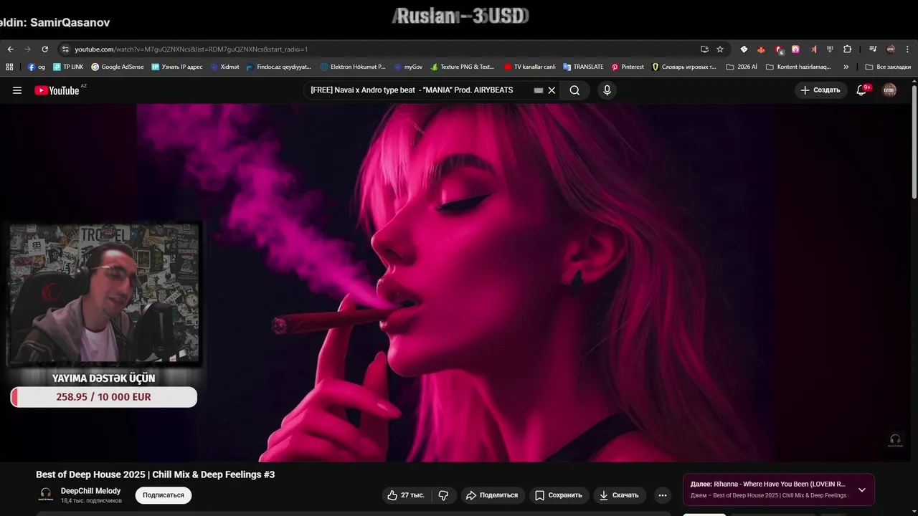Open the Pinterest bookmark
918x516 pixels.
628,67
